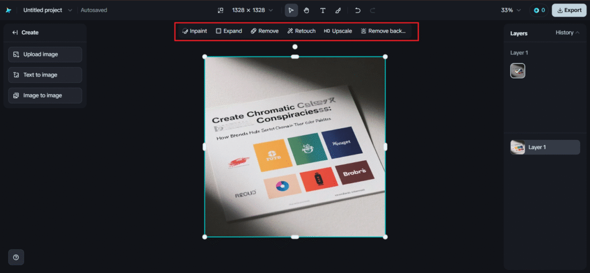Choose the Expand tool
This screenshot has height=273, width=590.
229,31
